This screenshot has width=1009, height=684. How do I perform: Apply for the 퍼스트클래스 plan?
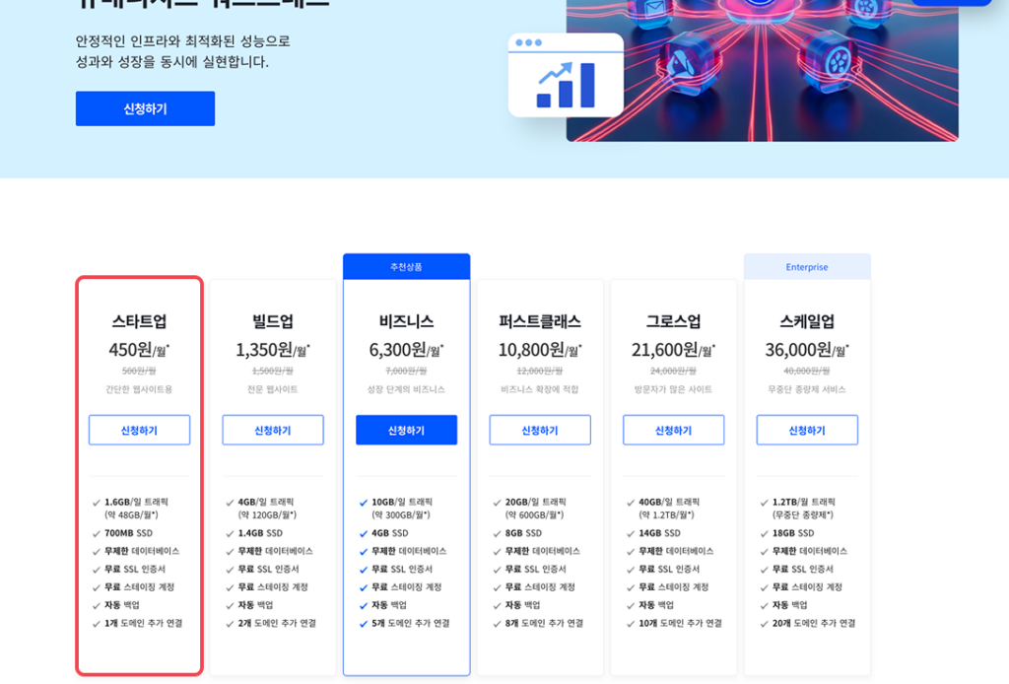(x=540, y=430)
